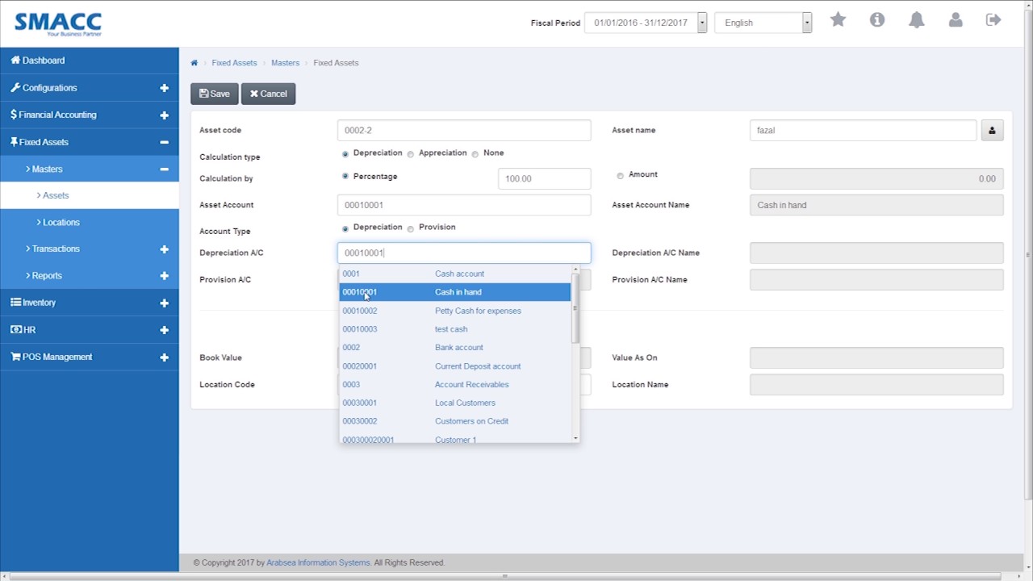Select Petty Cash for expenses option
This screenshot has height=581, width=1033.
pyautogui.click(x=455, y=311)
